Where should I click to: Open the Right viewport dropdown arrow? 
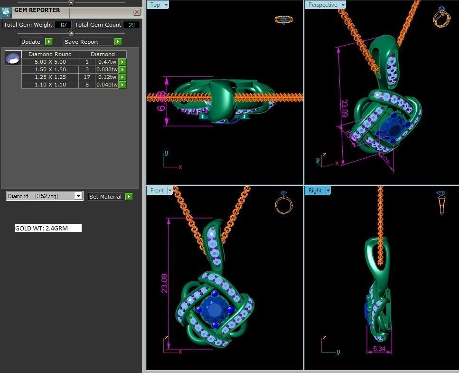pos(328,191)
